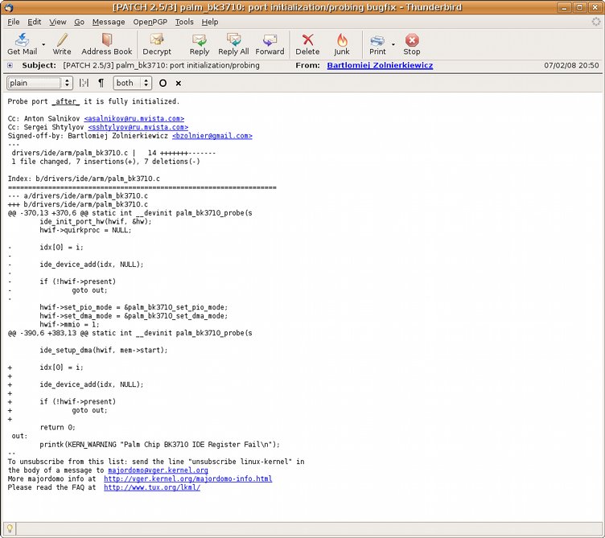Screen dimensions: 605x538
Task: Click sender Bartlomiej Zolnierkiewicz link
Action: (380, 66)
